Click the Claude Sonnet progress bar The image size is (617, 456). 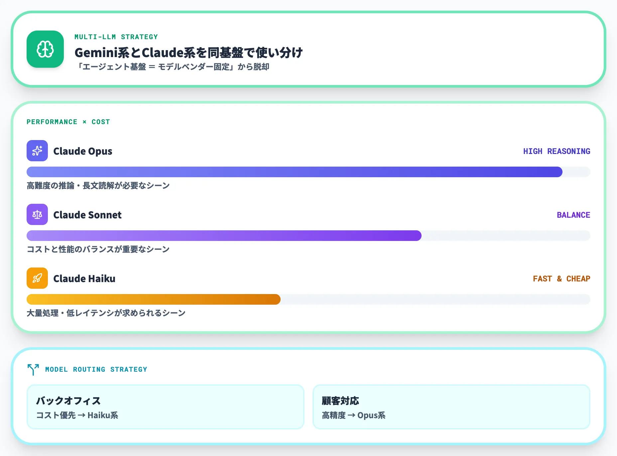point(224,236)
